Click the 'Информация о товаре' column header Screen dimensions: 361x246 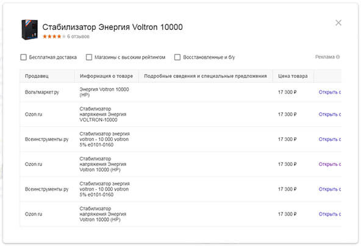coord(106,76)
